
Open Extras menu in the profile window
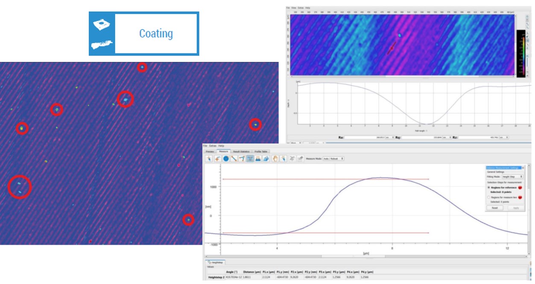[212, 146]
